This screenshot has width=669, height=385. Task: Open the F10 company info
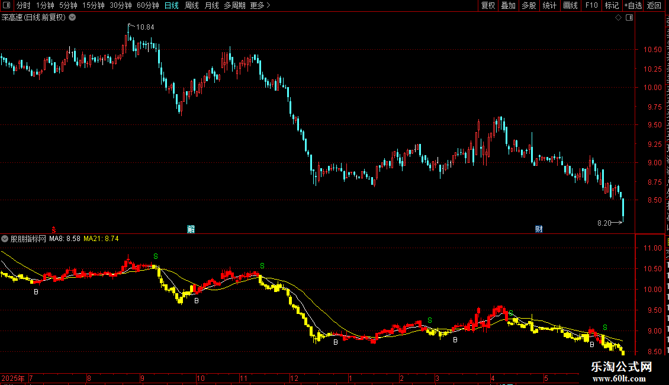click(x=591, y=5)
